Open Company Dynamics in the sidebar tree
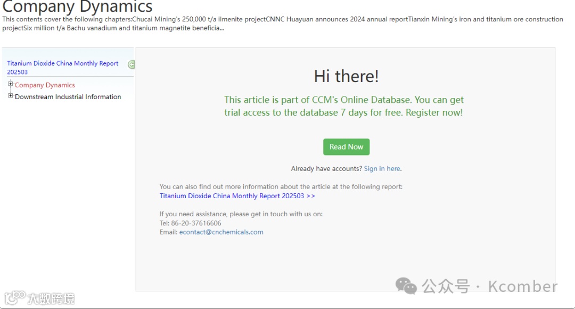 click(45, 85)
